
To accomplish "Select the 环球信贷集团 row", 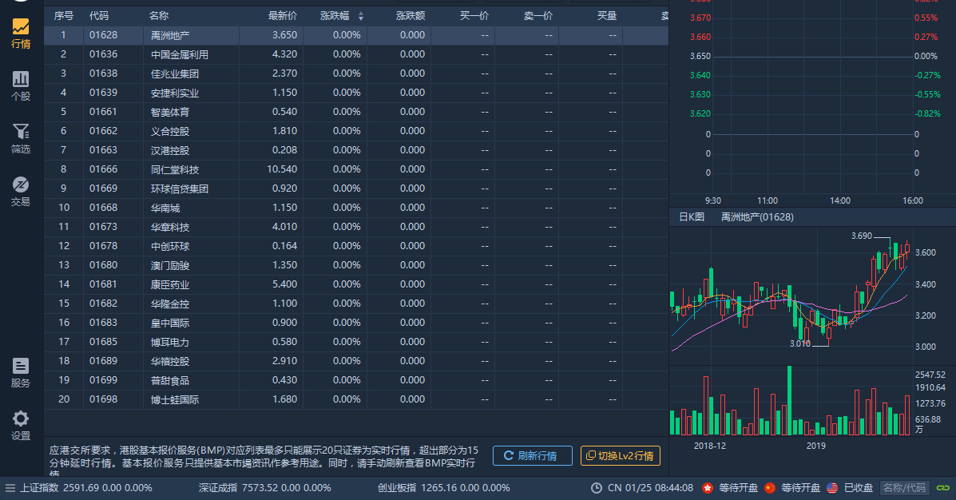I will tap(356, 188).
